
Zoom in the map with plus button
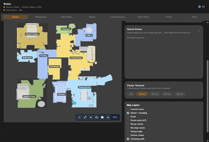(x=91, y=117)
